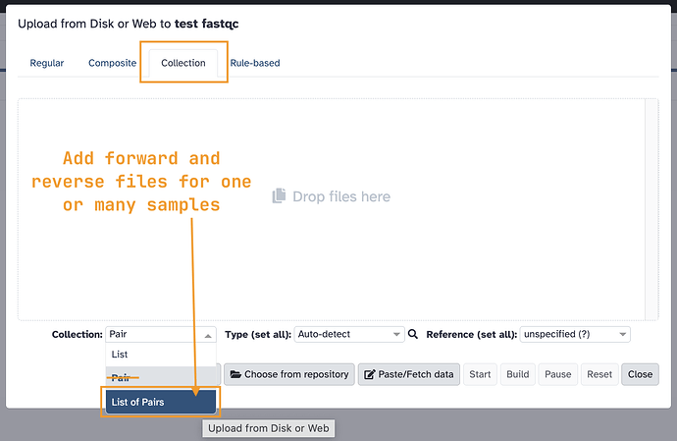Click the folder icon in Choose from repository
Viewport: 677px width, 441px height.
pos(235,374)
